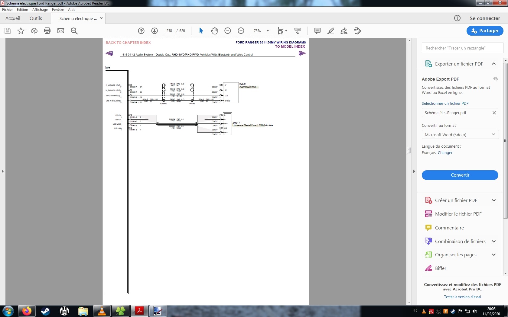Open the sign document tool
The image size is (508, 317).
pos(344,31)
